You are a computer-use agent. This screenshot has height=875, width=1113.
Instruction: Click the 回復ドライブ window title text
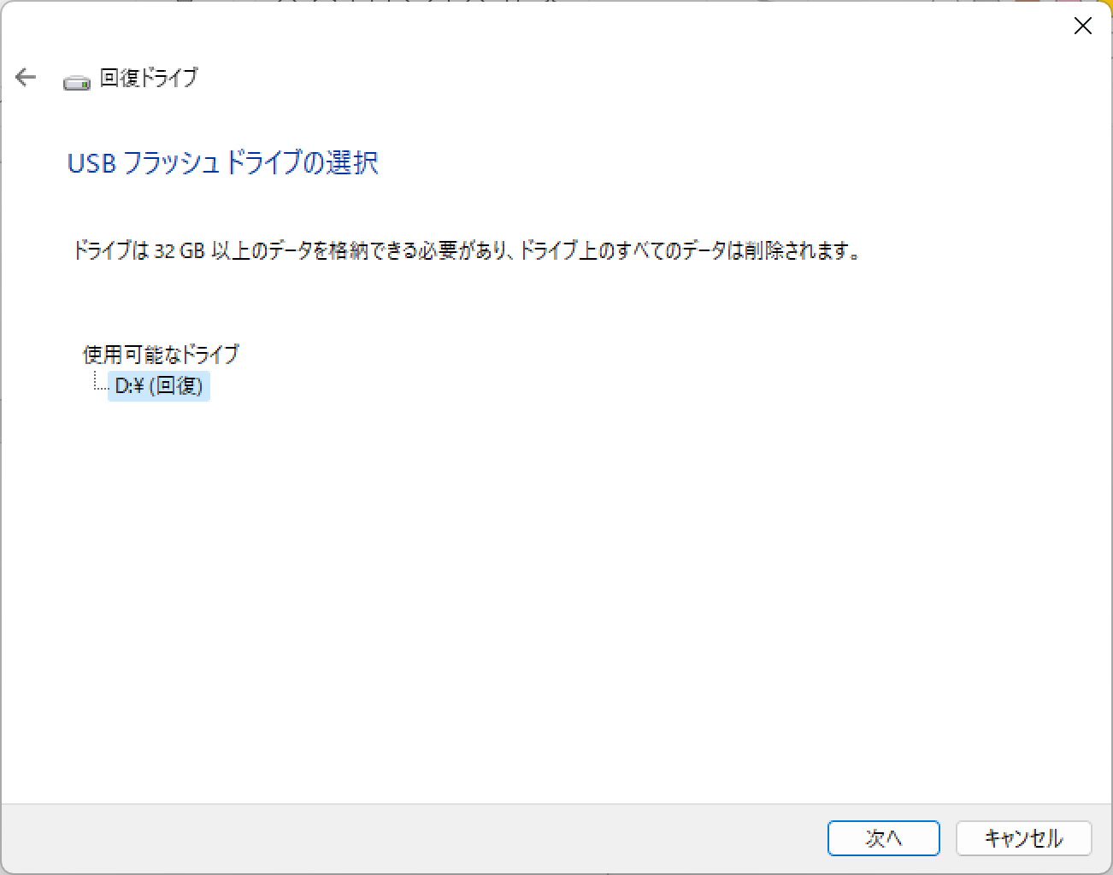149,78
